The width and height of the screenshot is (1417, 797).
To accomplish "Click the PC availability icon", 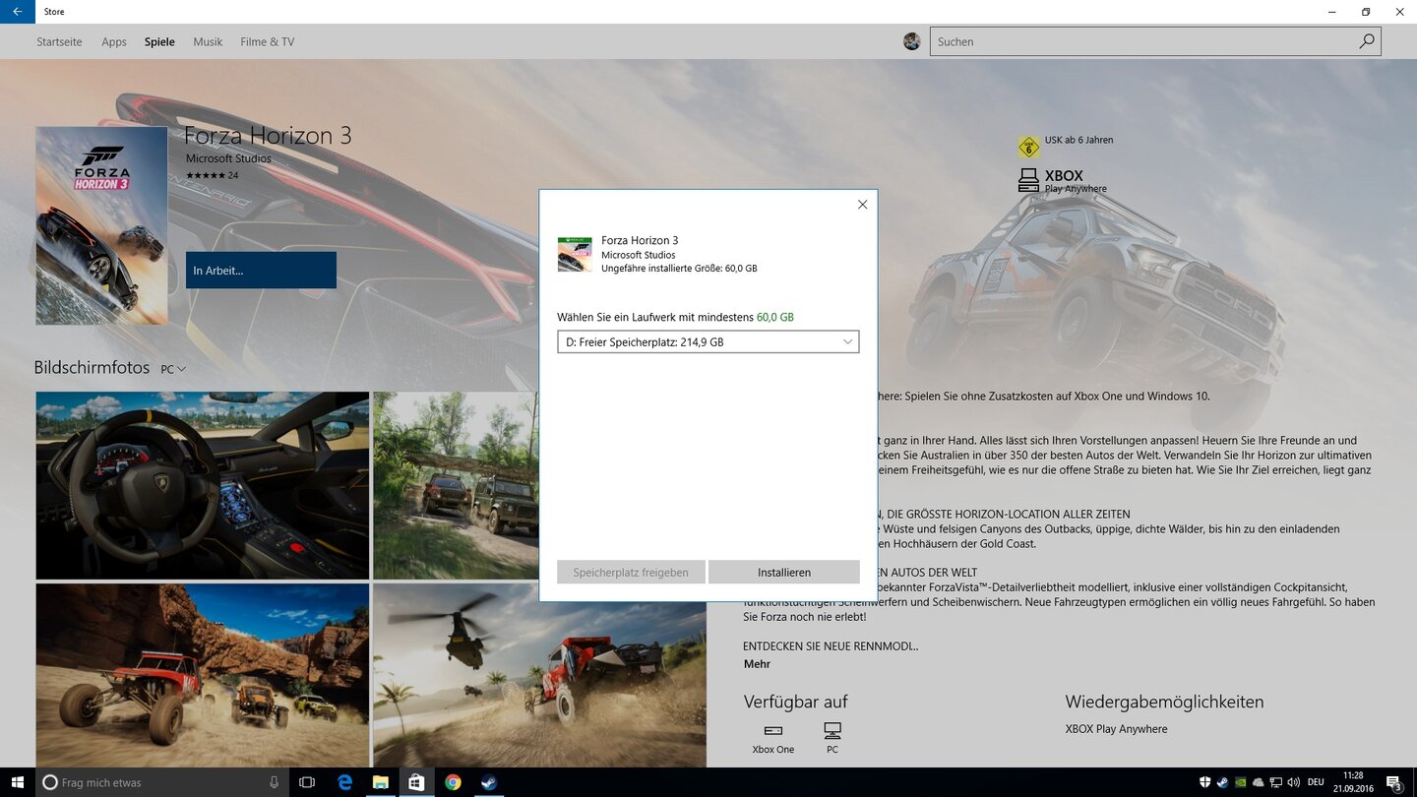I will click(832, 730).
